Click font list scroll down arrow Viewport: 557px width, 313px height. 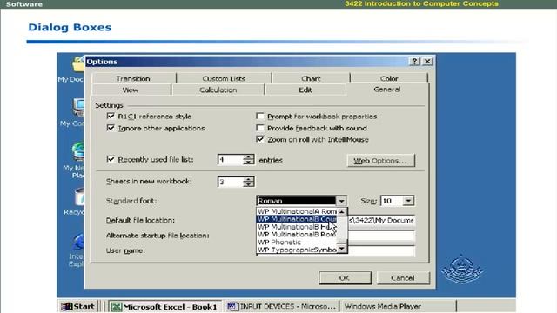point(342,250)
